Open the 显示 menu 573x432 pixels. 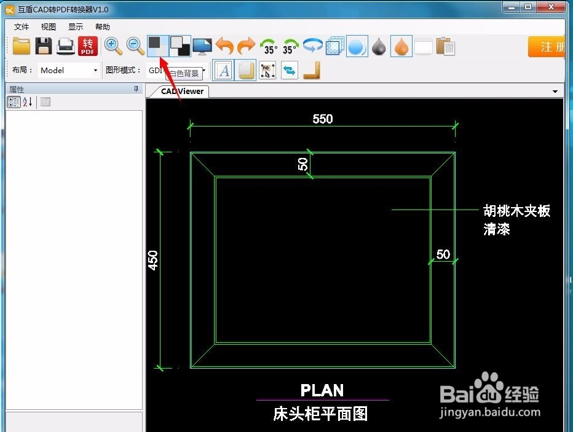[x=76, y=26]
